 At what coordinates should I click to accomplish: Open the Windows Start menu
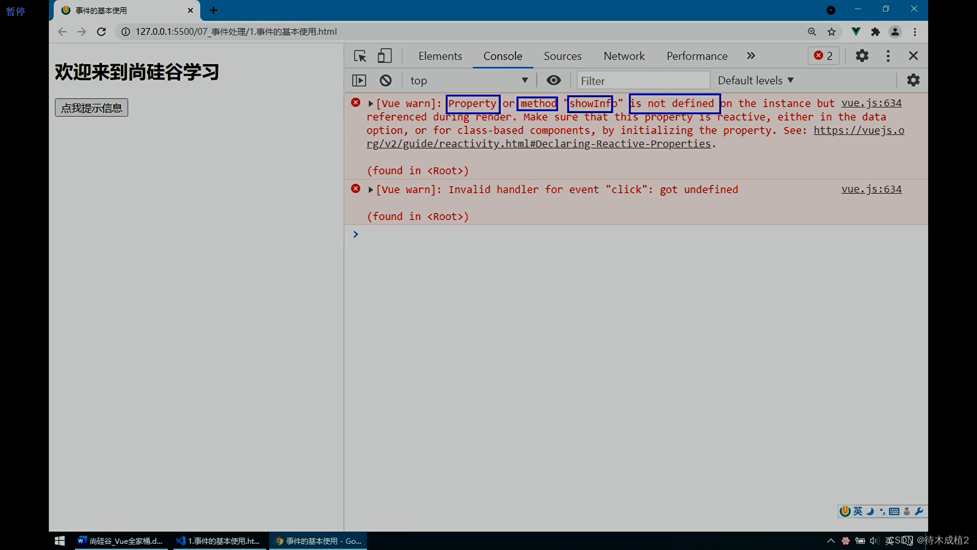(60, 541)
